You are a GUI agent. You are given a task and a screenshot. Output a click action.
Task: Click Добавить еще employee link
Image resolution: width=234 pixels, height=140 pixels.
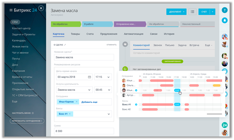[89, 102]
